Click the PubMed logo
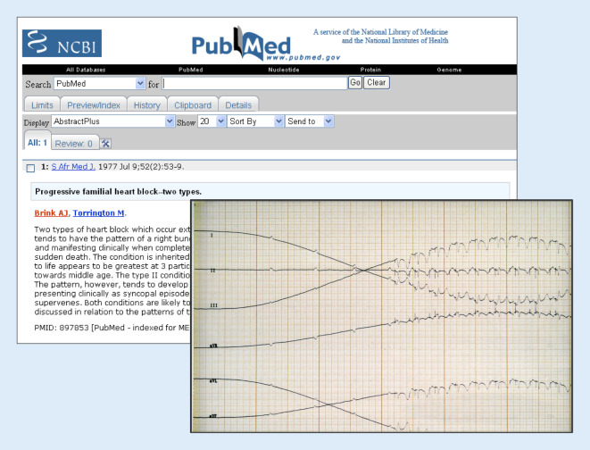The image size is (590, 450). (266, 44)
